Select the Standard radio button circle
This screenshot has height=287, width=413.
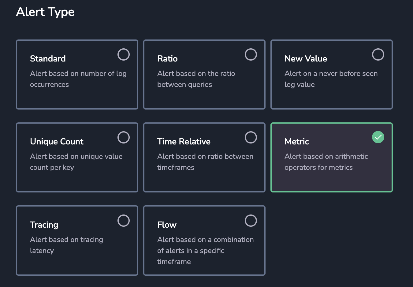pyautogui.click(x=124, y=55)
